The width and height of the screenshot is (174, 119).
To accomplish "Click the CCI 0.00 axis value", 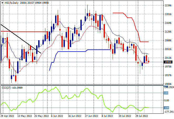I will 167,100.
